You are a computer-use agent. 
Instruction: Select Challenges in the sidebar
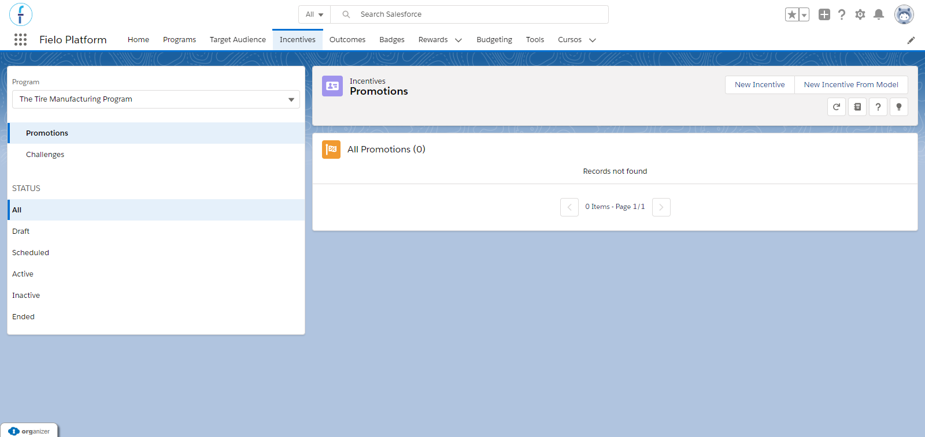tap(156, 155)
